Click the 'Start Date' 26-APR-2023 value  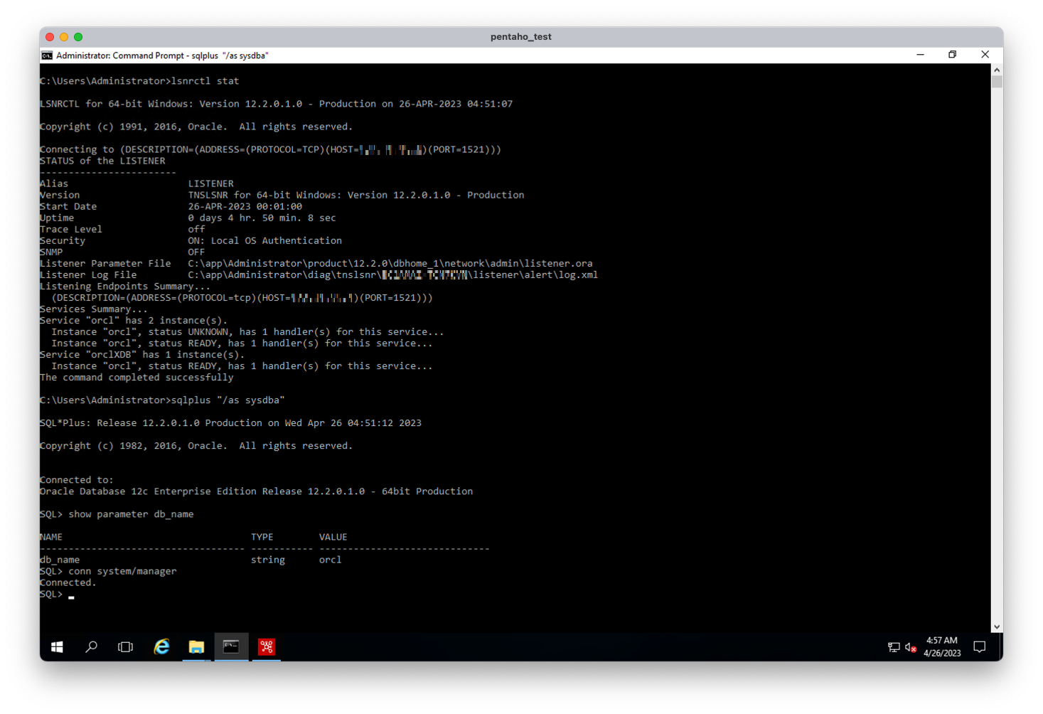point(245,207)
